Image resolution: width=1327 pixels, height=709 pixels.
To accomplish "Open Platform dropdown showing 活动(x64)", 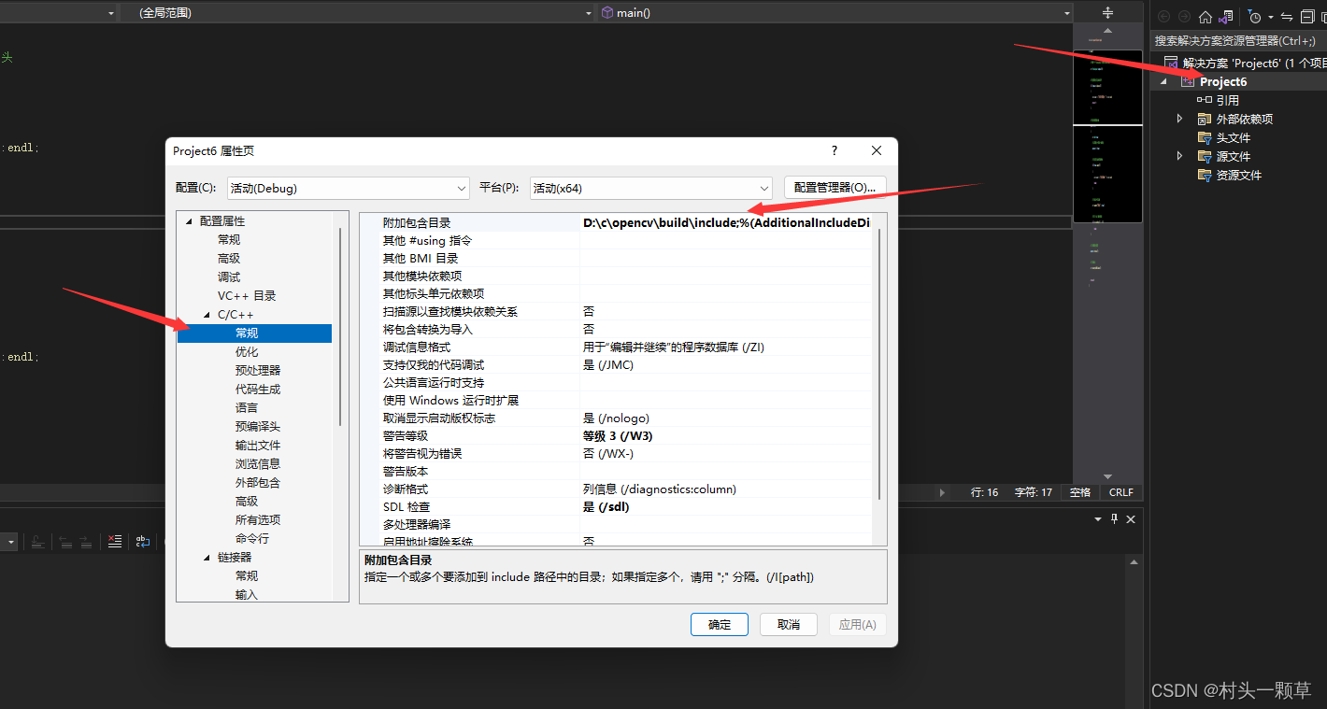I will (x=651, y=188).
